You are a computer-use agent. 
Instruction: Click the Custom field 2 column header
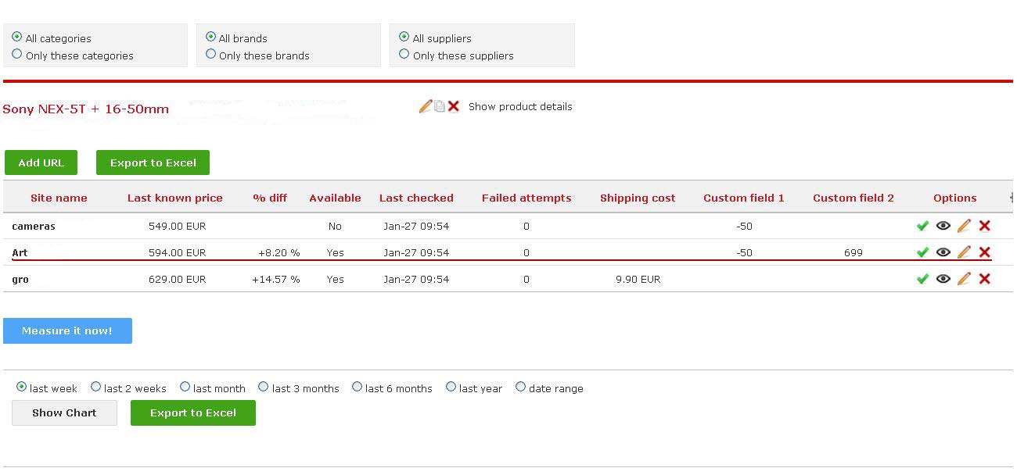coord(853,198)
